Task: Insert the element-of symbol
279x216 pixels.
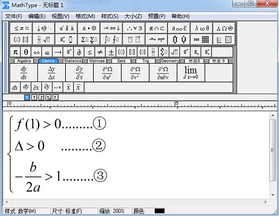Action: [x=47, y=52]
